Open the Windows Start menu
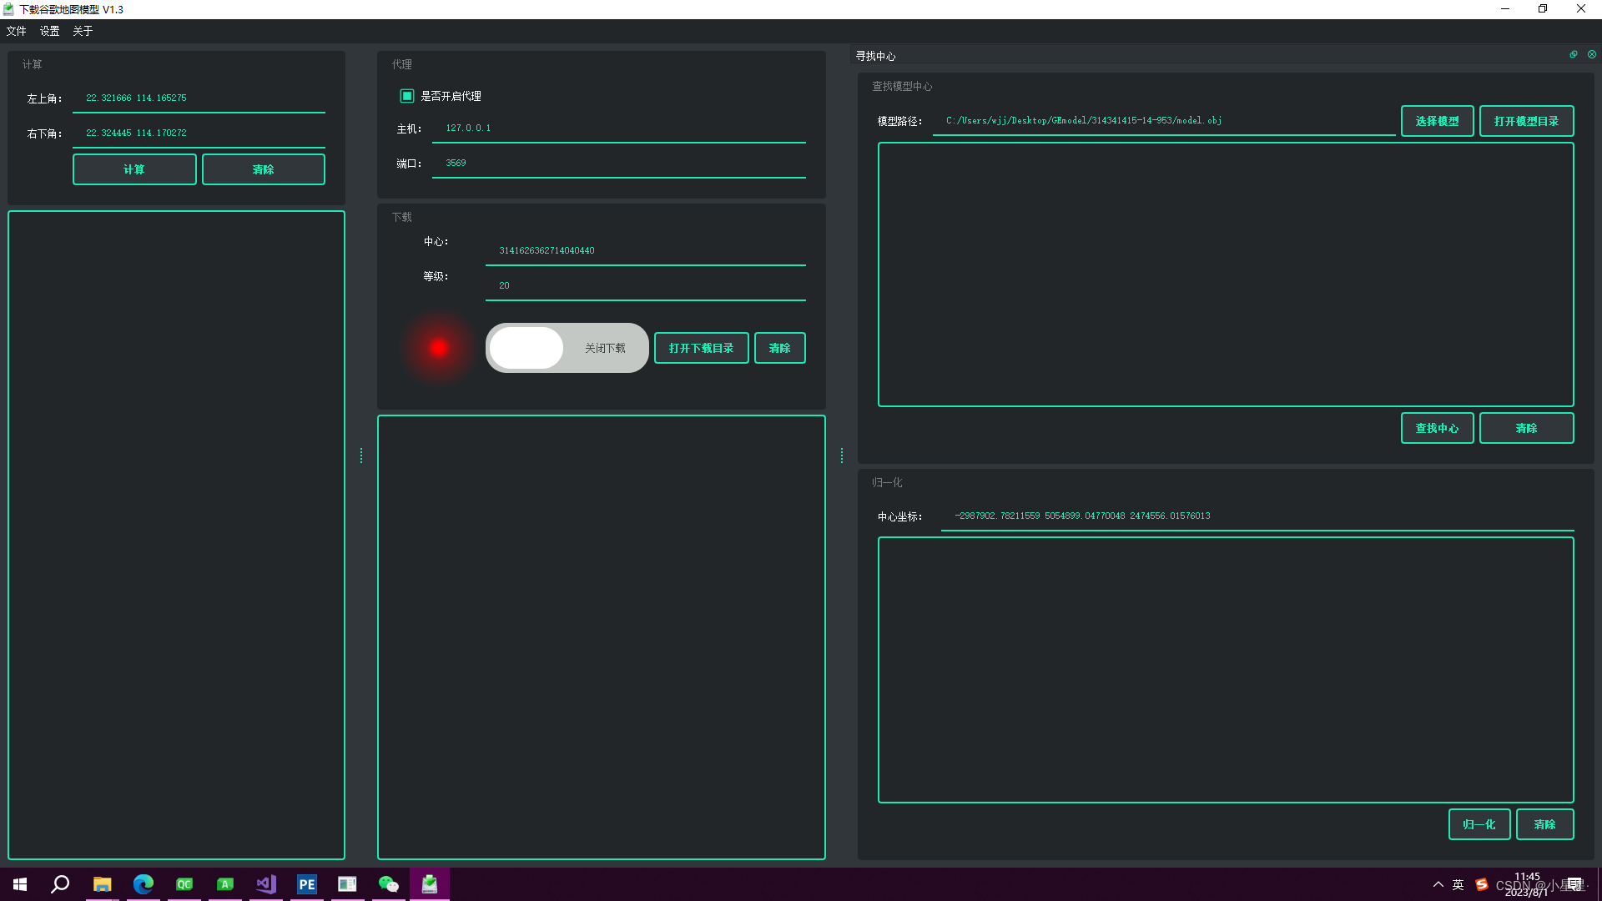The image size is (1602, 901). (x=20, y=884)
